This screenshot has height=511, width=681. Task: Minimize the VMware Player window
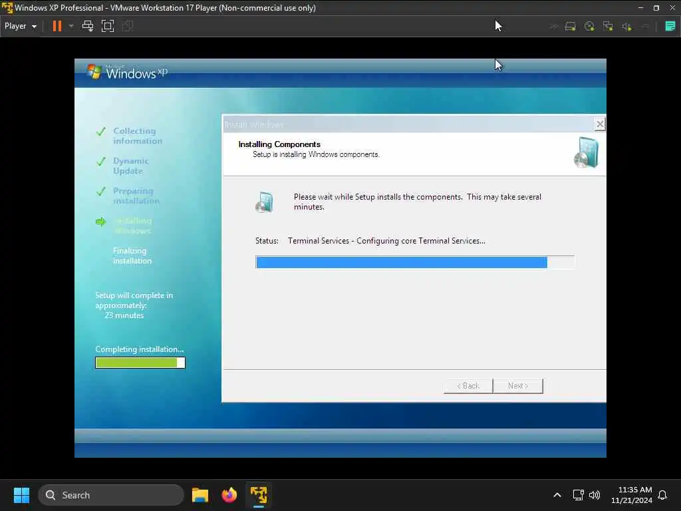[640, 8]
